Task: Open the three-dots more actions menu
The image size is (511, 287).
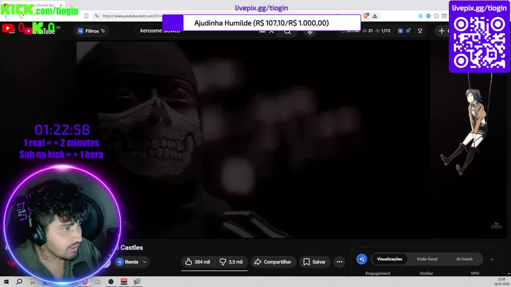Action: pyautogui.click(x=340, y=262)
